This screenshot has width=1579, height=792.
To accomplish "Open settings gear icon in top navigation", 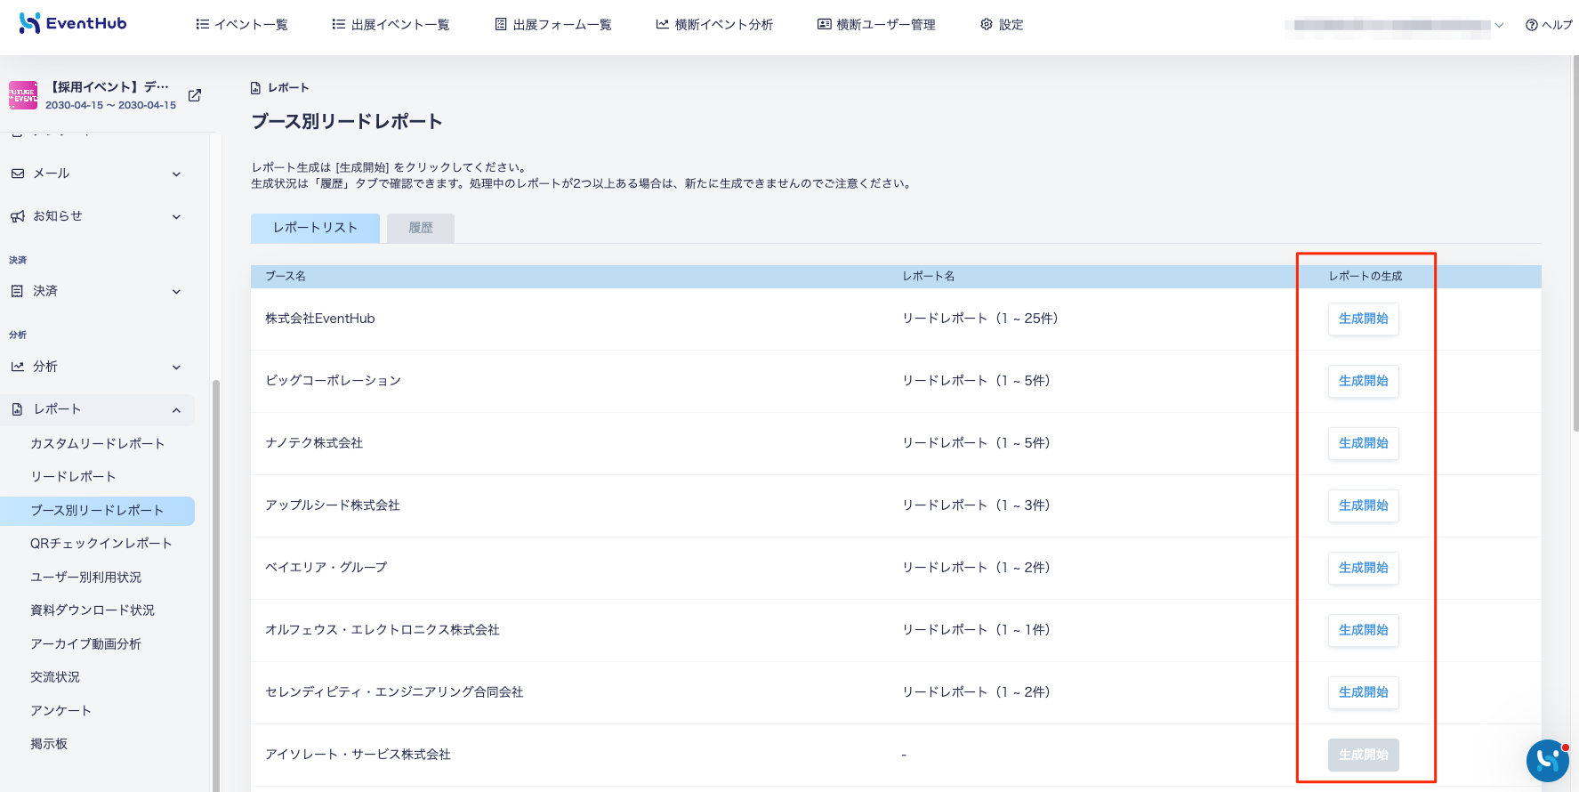I will tap(986, 24).
